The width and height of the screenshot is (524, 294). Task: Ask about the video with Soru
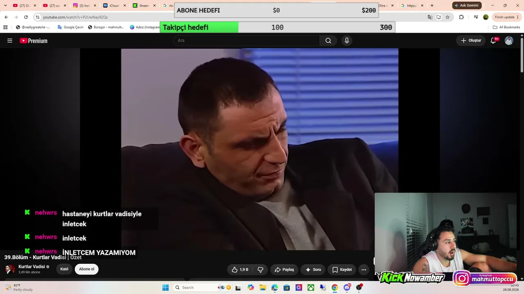(x=313, y=269)
